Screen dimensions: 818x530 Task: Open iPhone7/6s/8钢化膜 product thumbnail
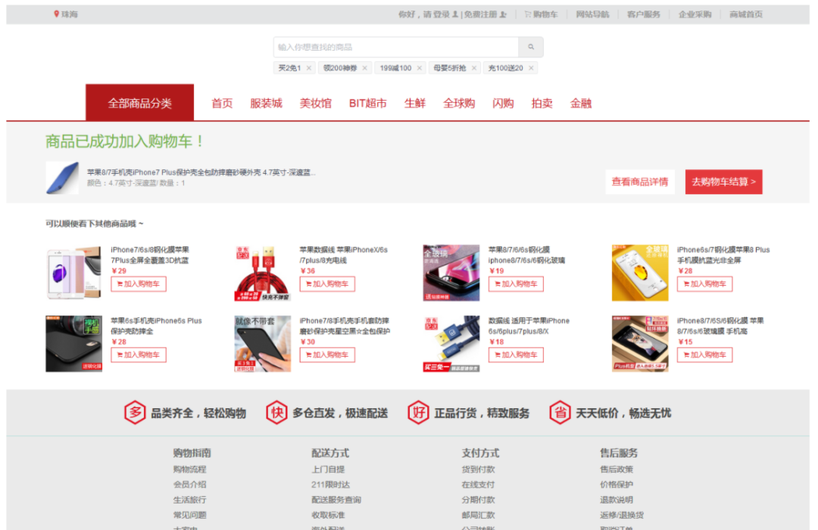73,273
